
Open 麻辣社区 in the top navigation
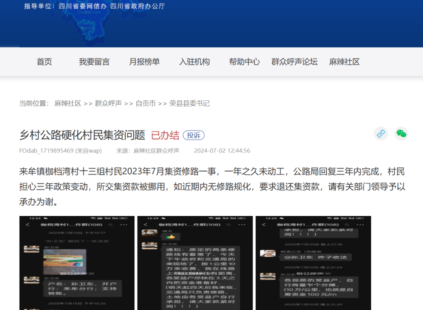click(x=344, y=62)
